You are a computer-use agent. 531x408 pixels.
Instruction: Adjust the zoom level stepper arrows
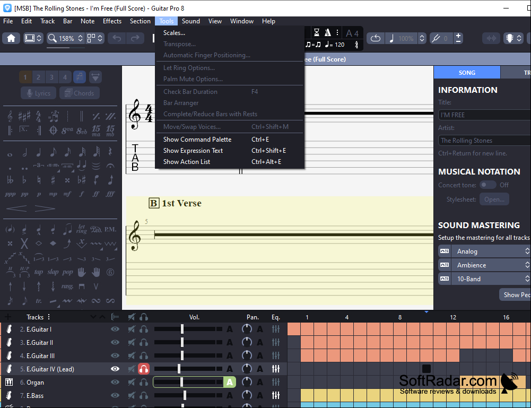(80, 38)
